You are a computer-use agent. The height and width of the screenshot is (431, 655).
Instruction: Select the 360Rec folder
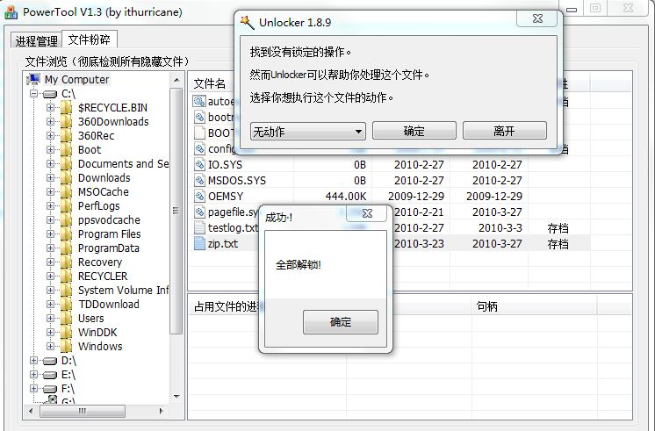(96, 136)
